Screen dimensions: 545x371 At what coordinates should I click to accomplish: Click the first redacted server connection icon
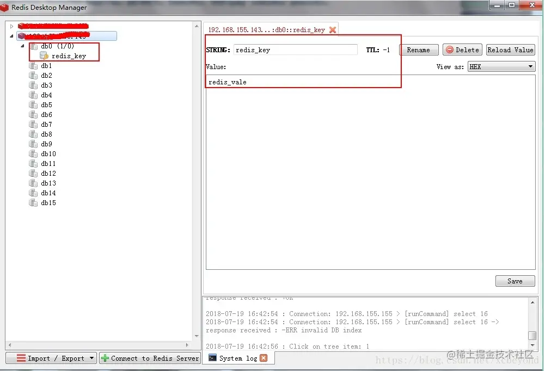pyautogui.click(x=22, y=26)
